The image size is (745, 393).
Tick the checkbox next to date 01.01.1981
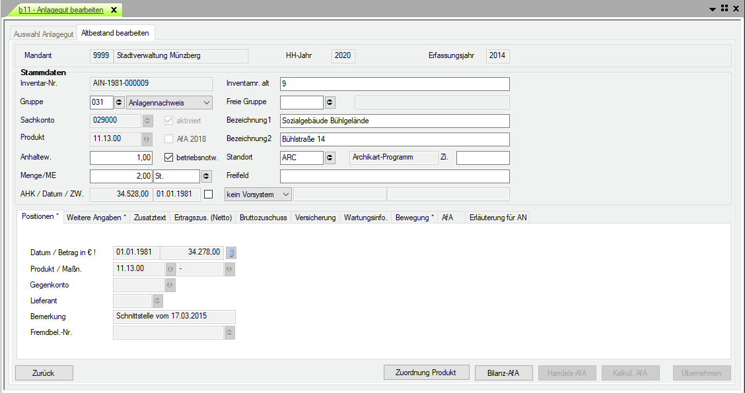pyautogui.click(x=209, y=195)
